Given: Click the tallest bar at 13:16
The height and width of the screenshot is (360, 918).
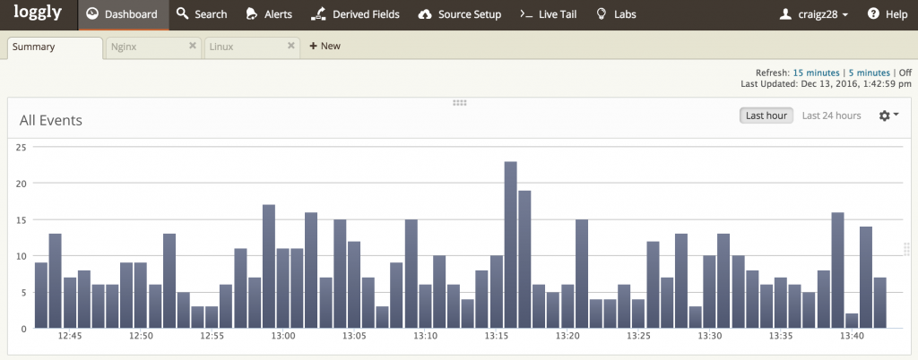Looking at the screenshot, I should pyautogui.click(x=510, y=244).
